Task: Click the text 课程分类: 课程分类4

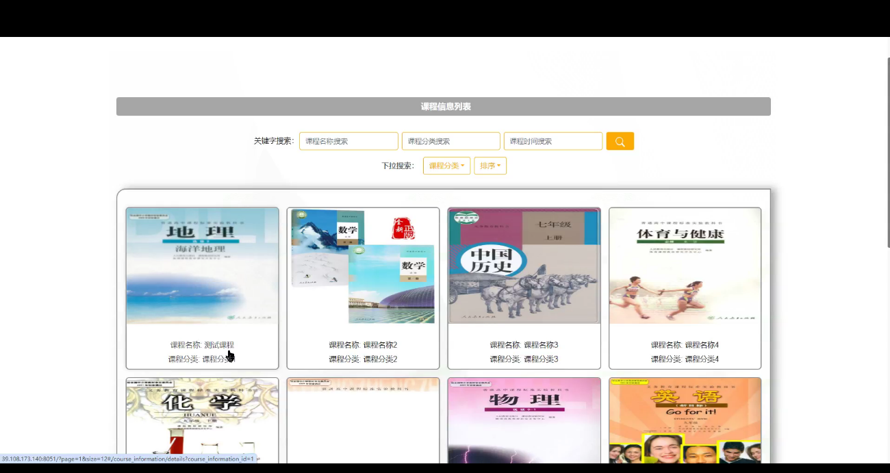Action: pyautogui.click(x=685, y=359)
